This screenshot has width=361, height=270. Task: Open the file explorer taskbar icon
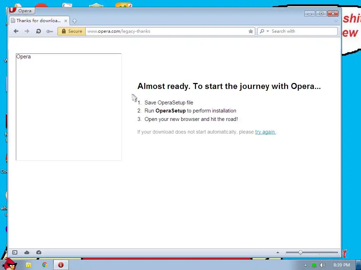(x=28, y=265)
